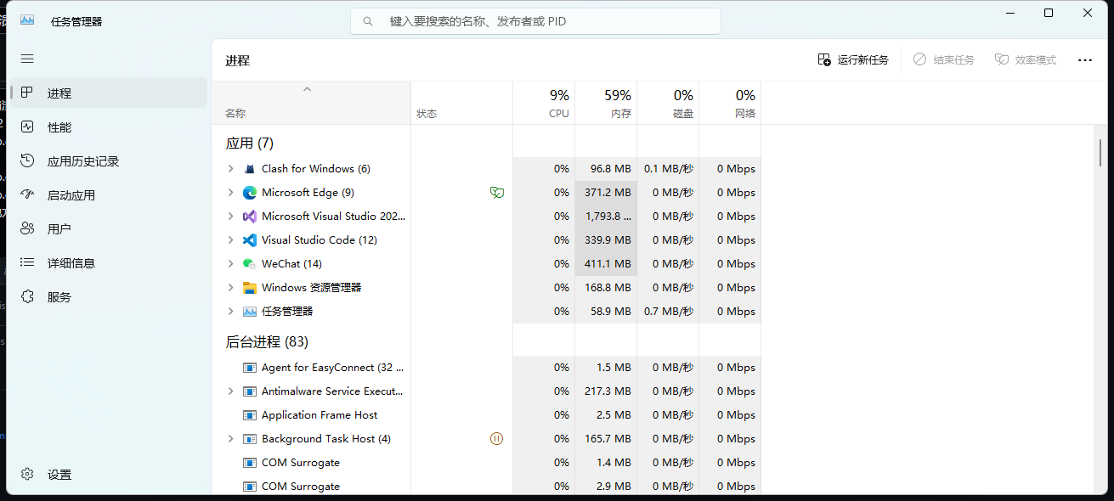Expand the Visual Studio Code process group
This screenshot has height=501, width=1114.
(230, 240)
